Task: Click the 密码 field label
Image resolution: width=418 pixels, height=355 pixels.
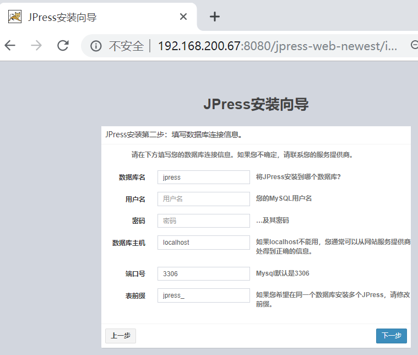Action: pyautogui.click(x=139, y=220)
